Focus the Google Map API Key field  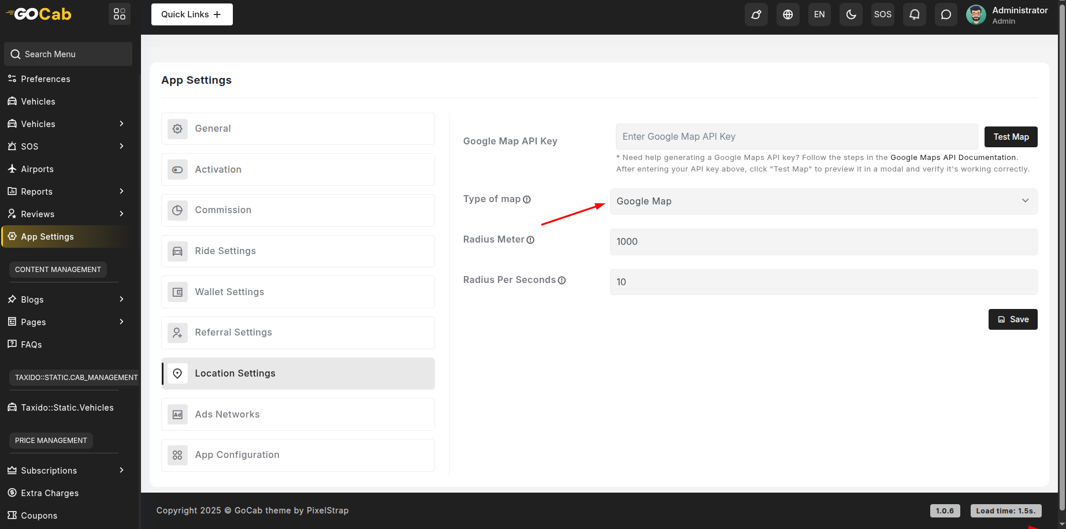(x=796, y=137)
